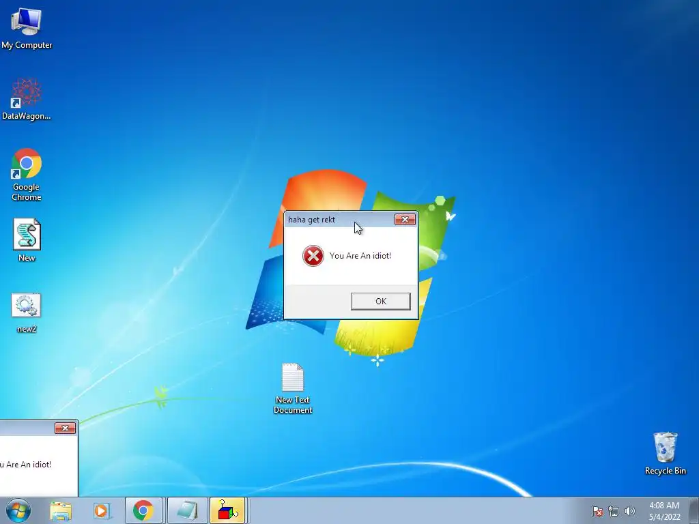The image size is (699, 524).
Task: Click the colored blocks app taskbar button
Action: click(228, 510)
